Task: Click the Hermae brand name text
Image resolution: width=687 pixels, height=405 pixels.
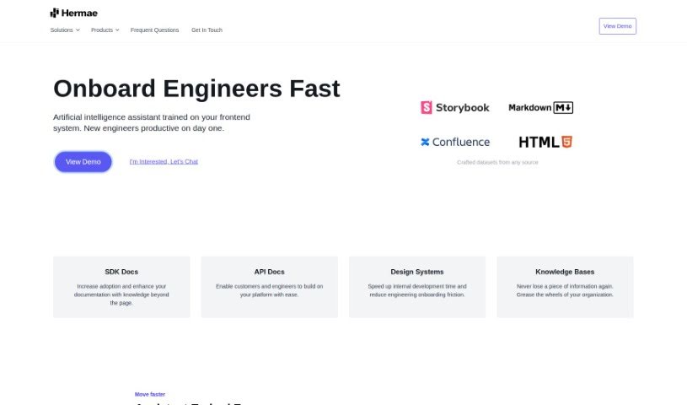Action: (77, 13)
